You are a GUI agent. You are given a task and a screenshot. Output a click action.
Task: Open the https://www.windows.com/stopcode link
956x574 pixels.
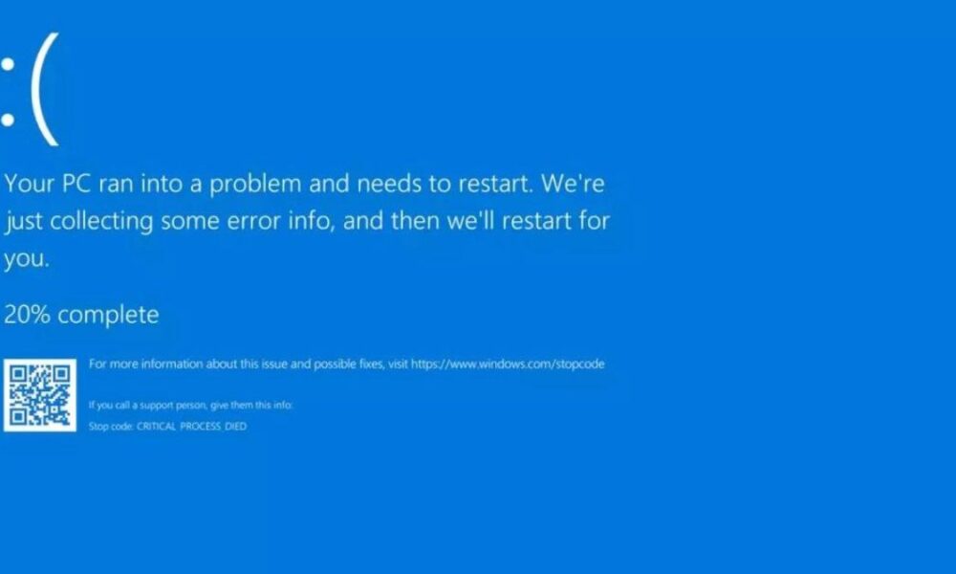point(508,364)
